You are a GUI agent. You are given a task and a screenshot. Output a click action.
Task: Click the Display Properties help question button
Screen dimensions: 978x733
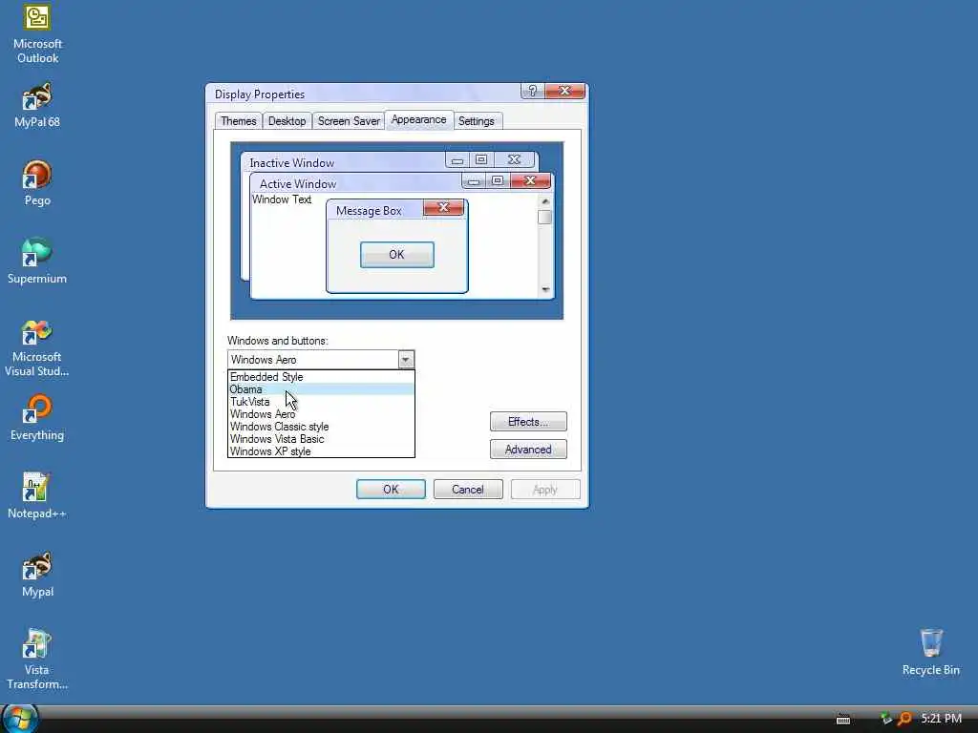532,91
